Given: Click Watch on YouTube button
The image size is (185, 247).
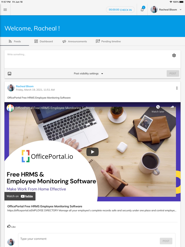Looking at the screenshot, I should pyautogui.click(x=20, y=196).
